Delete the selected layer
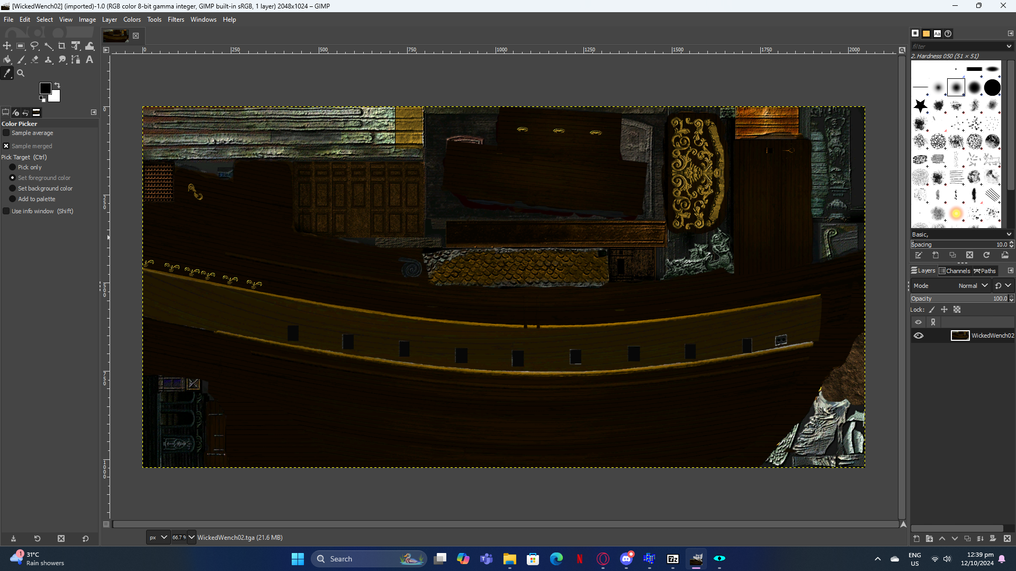 pyautogui.click(x=1007, y=539)
